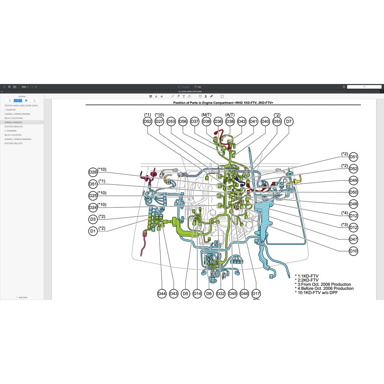
Task: Pick the shapes annotation tool
Action: 189,96
